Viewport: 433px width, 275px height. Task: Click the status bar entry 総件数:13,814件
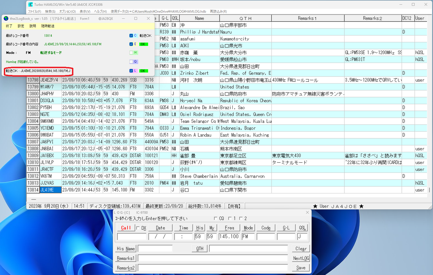pos(206,206)
